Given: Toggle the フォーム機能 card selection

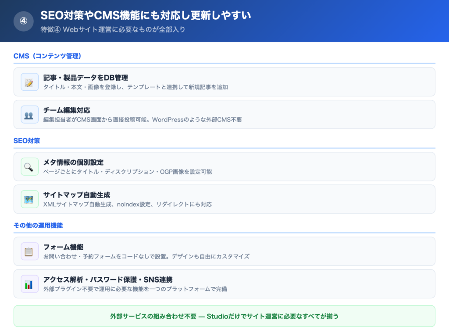Looking at the screenshot, I should coord(224,251).
